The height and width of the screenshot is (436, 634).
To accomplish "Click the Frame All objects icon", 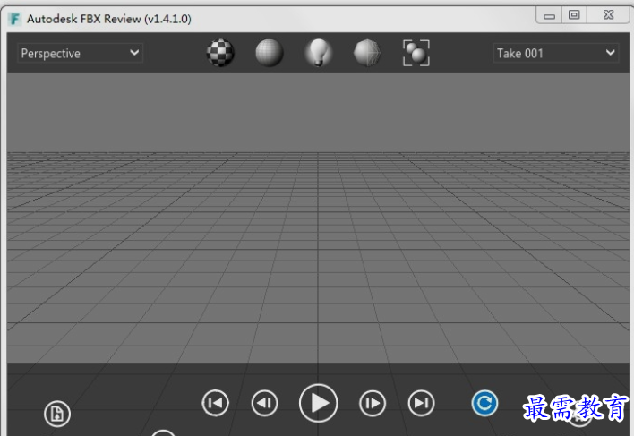I will click(416, 54).
